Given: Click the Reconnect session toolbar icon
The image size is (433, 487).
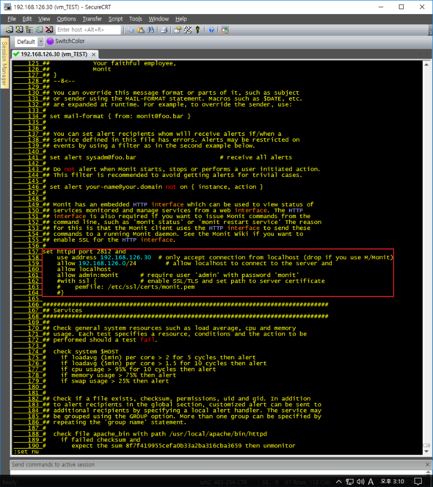Looking at the screenshot, I should (39, 30).
